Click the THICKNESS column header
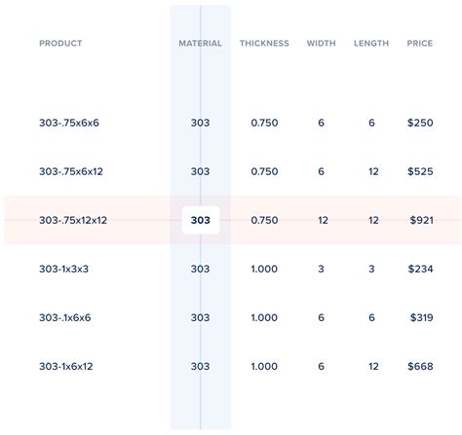Image resolution: width=462 pixels, height=435 pixels. coord(264,43)
